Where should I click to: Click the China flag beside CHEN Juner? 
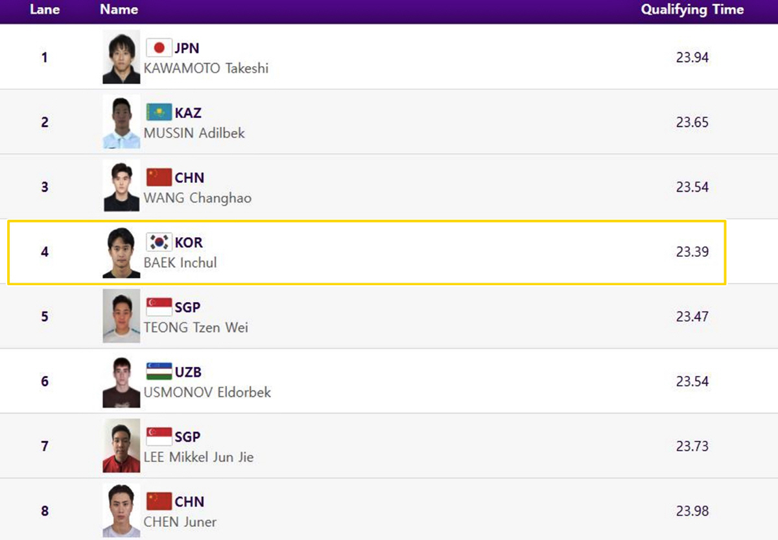(x=159, y=502)
